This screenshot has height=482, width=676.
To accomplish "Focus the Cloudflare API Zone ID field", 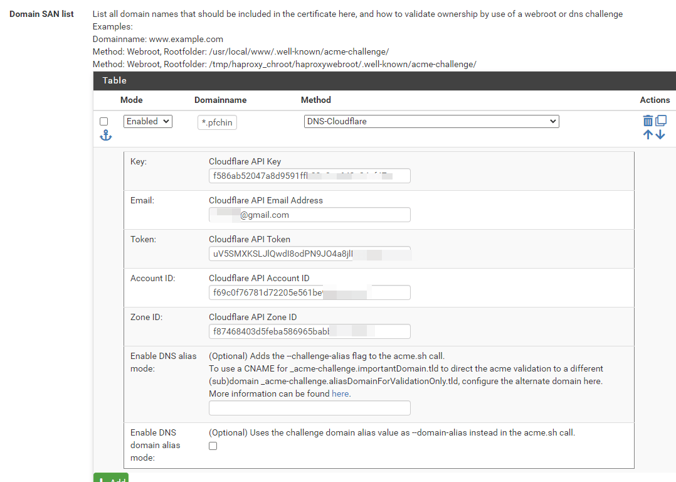I will [309, 331].
